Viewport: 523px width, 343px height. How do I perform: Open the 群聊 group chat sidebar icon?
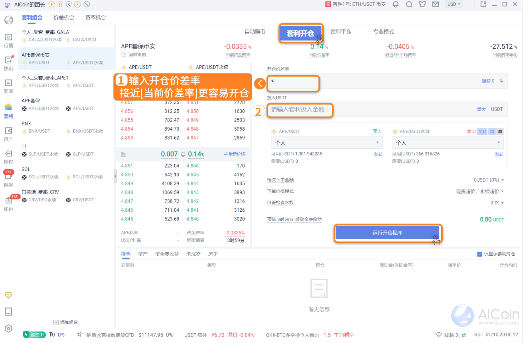(8, 179)
